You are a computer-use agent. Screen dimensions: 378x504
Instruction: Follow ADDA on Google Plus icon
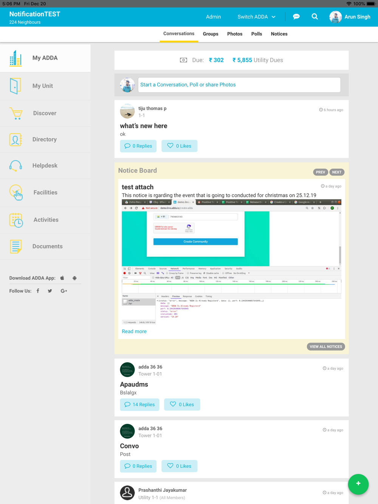[x=64, y=291]
